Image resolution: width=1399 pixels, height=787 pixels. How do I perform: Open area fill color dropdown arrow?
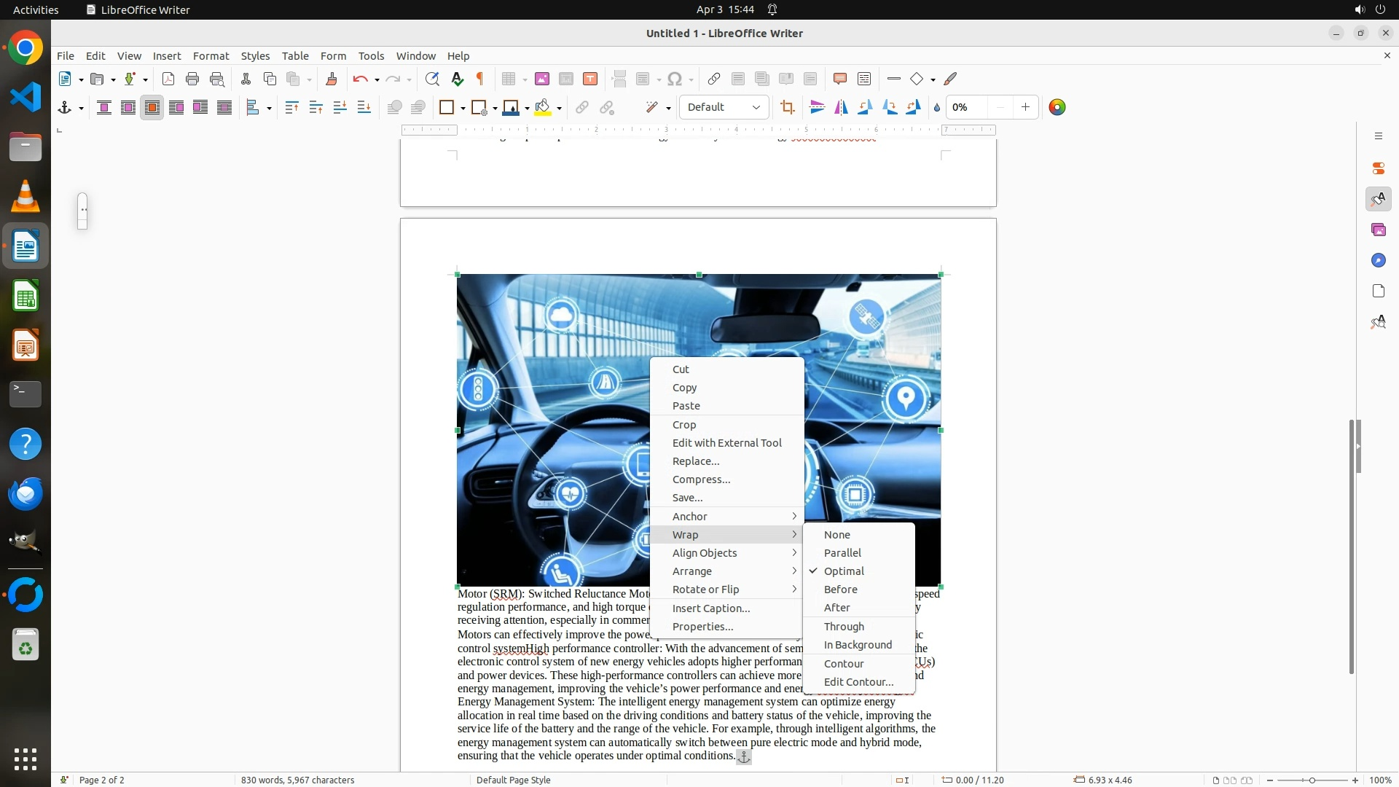pyautogui.click(x=559, y=108)
